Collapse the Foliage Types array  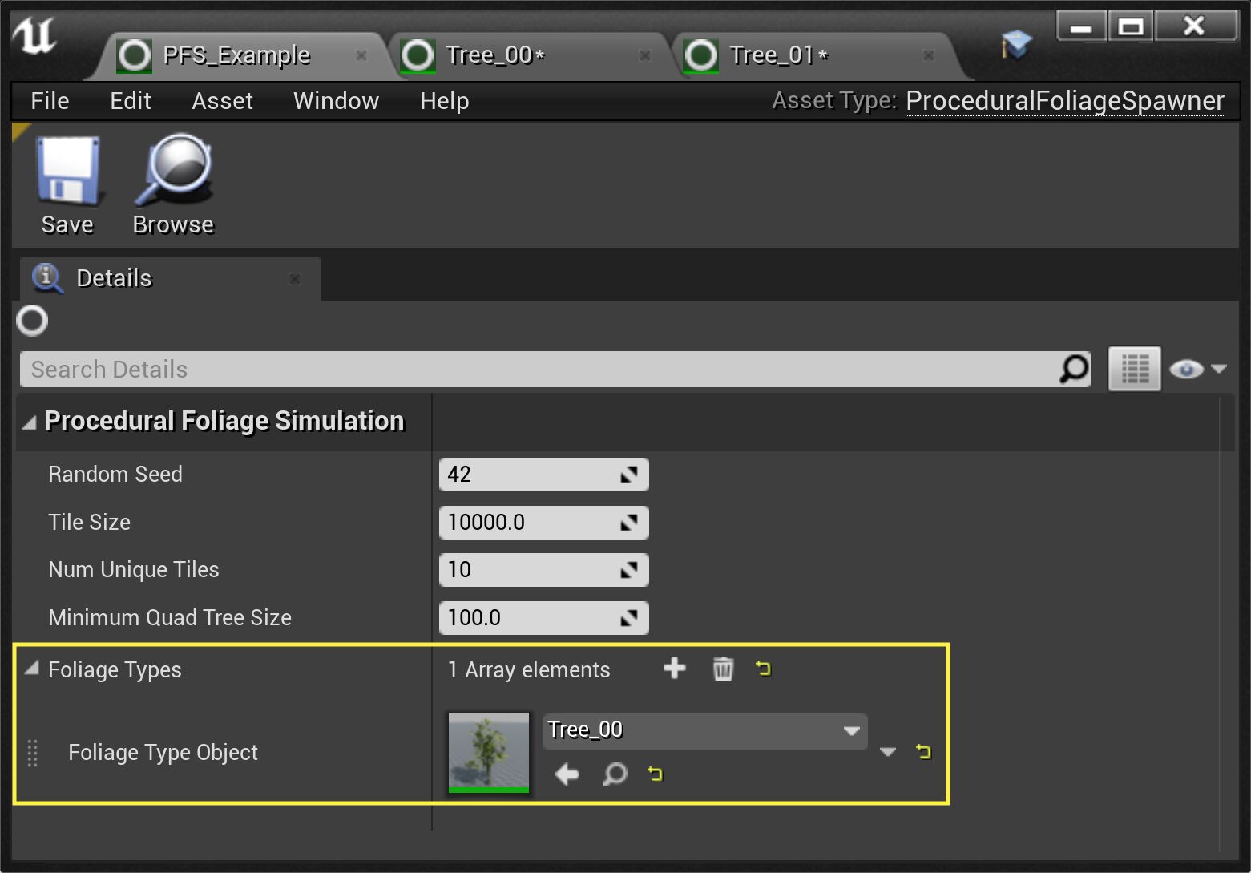pos(32,669)
